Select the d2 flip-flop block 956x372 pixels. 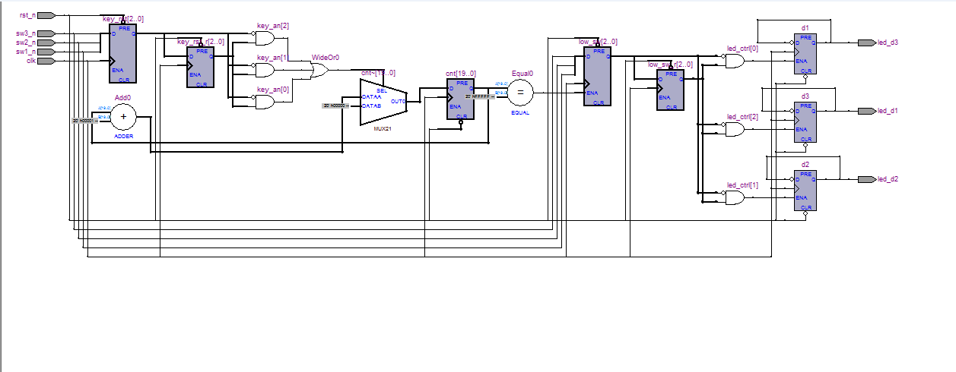click(805, 190)
